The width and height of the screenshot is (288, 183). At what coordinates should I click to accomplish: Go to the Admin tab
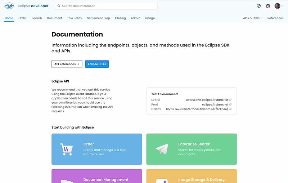(135, 18)
